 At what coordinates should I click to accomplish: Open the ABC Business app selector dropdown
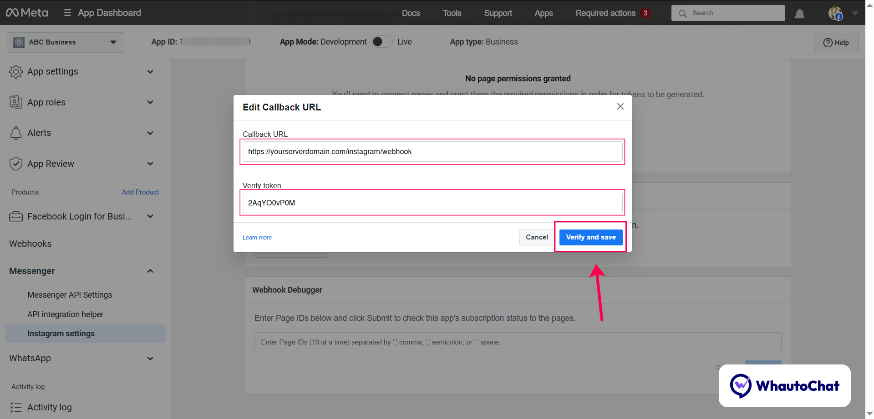[x=66, y=42]
